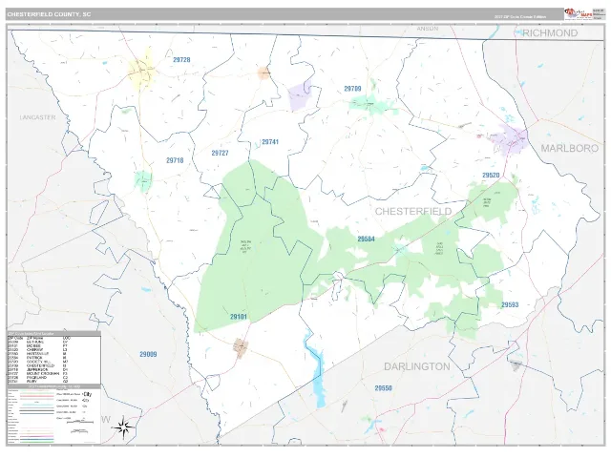611x458 pixels.
Task: Click the map publisher logo
Action: 578,14
